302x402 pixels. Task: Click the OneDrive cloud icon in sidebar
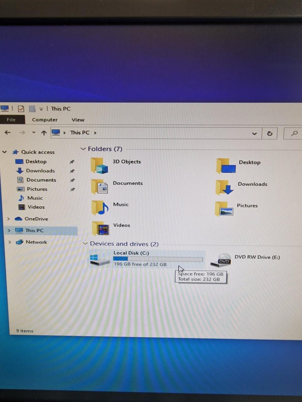[19, 219]
